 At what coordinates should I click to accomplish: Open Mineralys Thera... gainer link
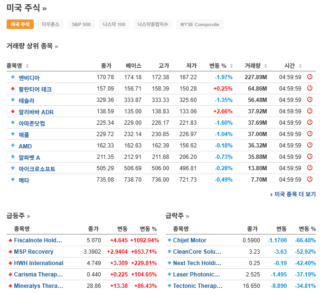click(38, 286)
